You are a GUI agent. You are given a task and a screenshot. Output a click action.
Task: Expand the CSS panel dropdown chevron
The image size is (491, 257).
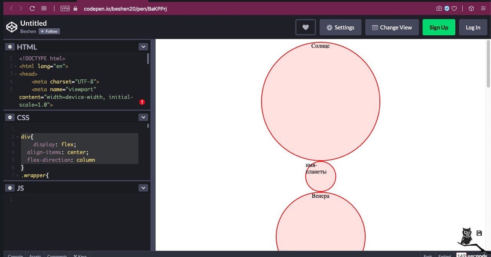143,117
